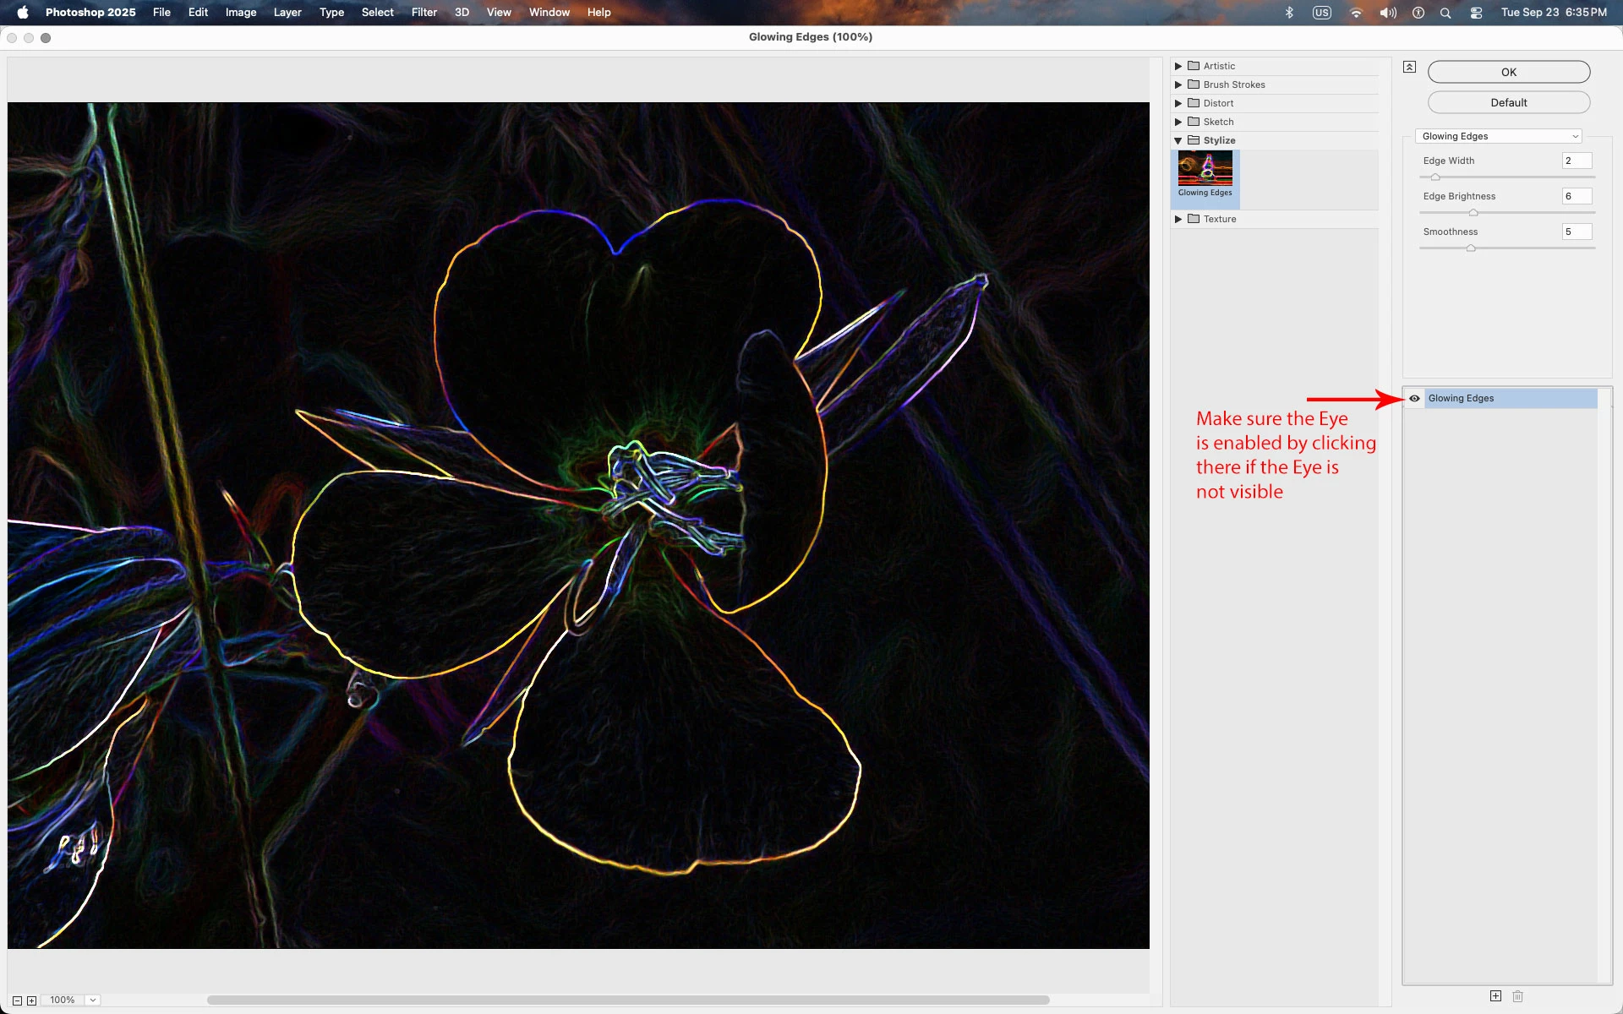Click the delete effect layer trash icon
The width and height of the screenshot is (1623, 1014).
(1517, 996)
